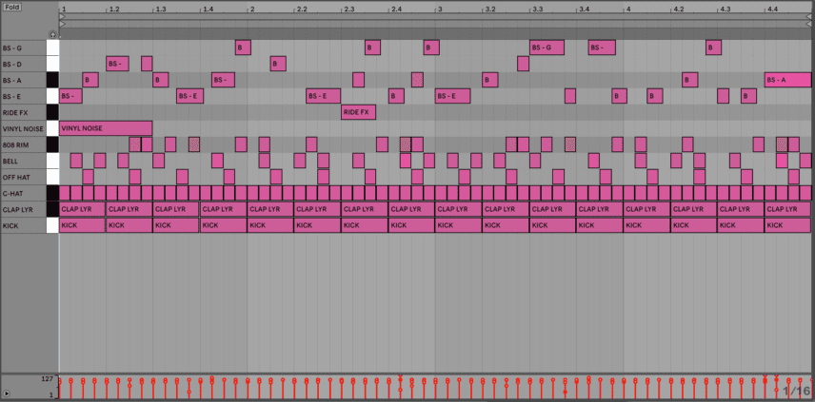Image resolution: width=815 pixels, height=402 pixels.
Task: Select the B note in the BS - D row
Action: click(x=278, y=64)
